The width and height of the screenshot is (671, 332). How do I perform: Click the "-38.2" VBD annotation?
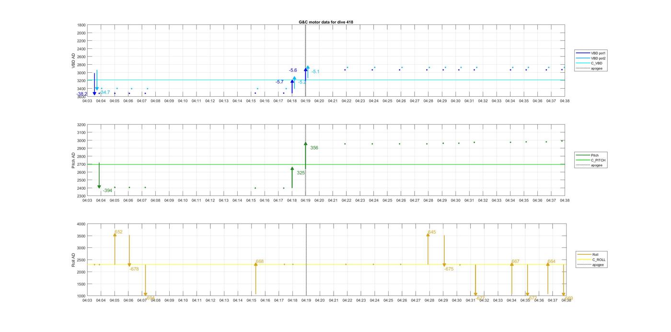(82, 94)
